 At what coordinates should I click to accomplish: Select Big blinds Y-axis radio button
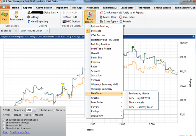click(x=38, y=110)
